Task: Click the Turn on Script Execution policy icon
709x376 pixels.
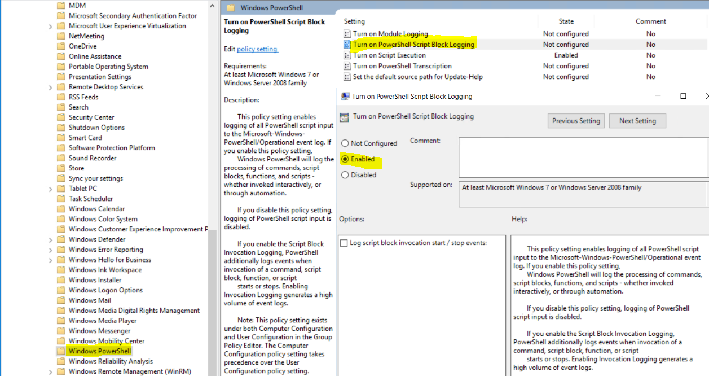Action: click(x=347, y=55)
